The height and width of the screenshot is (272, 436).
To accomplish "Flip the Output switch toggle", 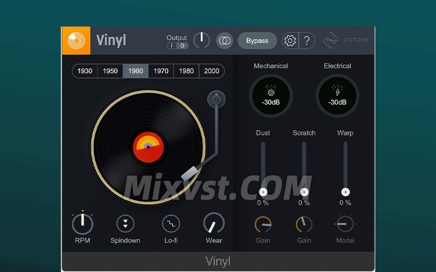I will point(177,46).
